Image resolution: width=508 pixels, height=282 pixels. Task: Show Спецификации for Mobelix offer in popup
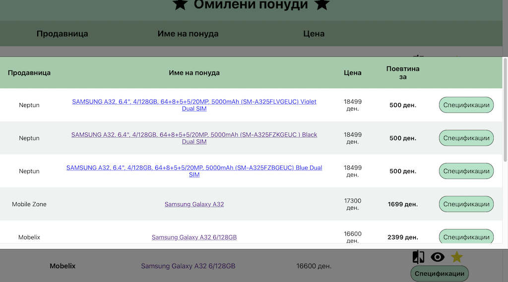[466, 237]
